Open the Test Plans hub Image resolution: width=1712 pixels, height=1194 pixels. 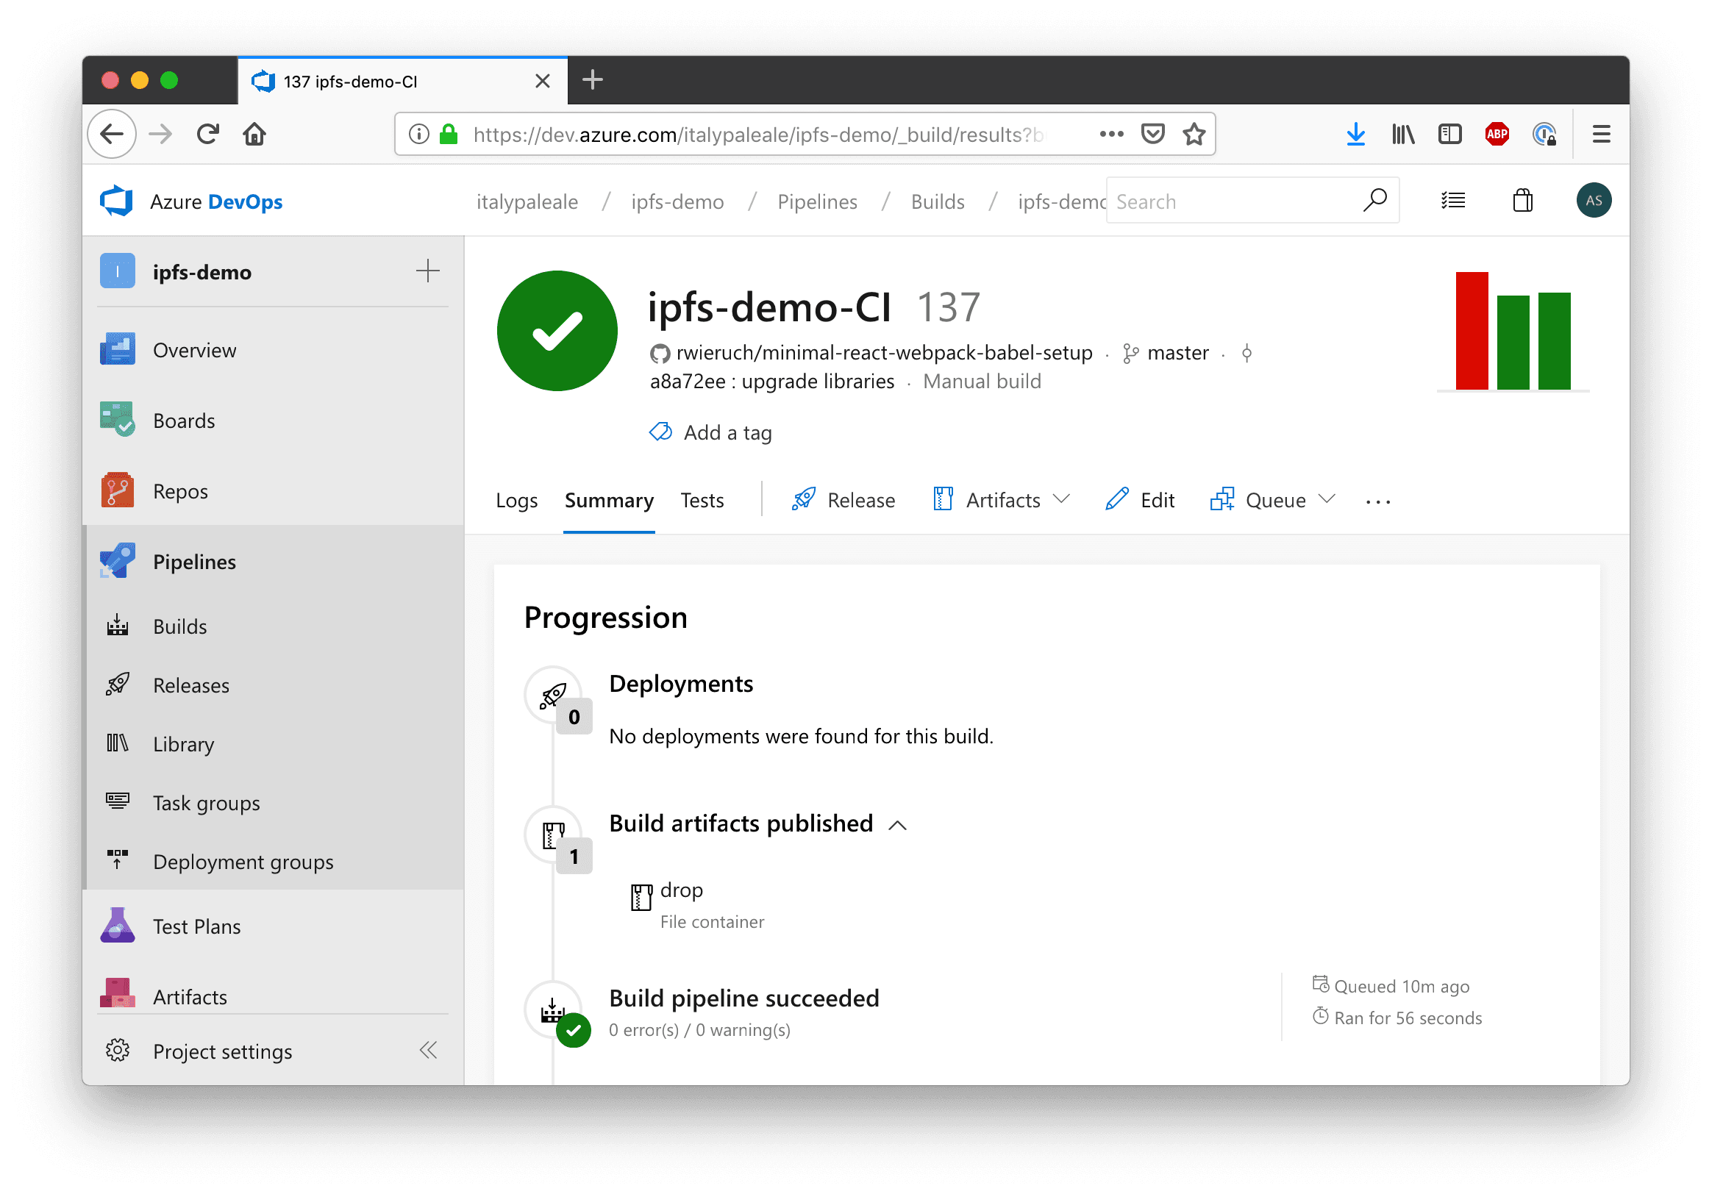pos(273,926)
